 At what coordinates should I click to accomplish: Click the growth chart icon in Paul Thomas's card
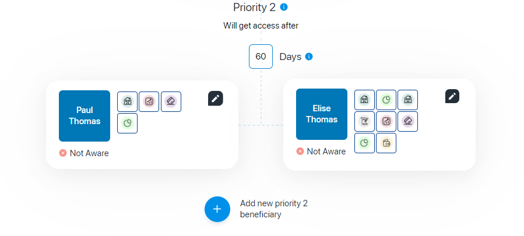(x=149, y=101)
